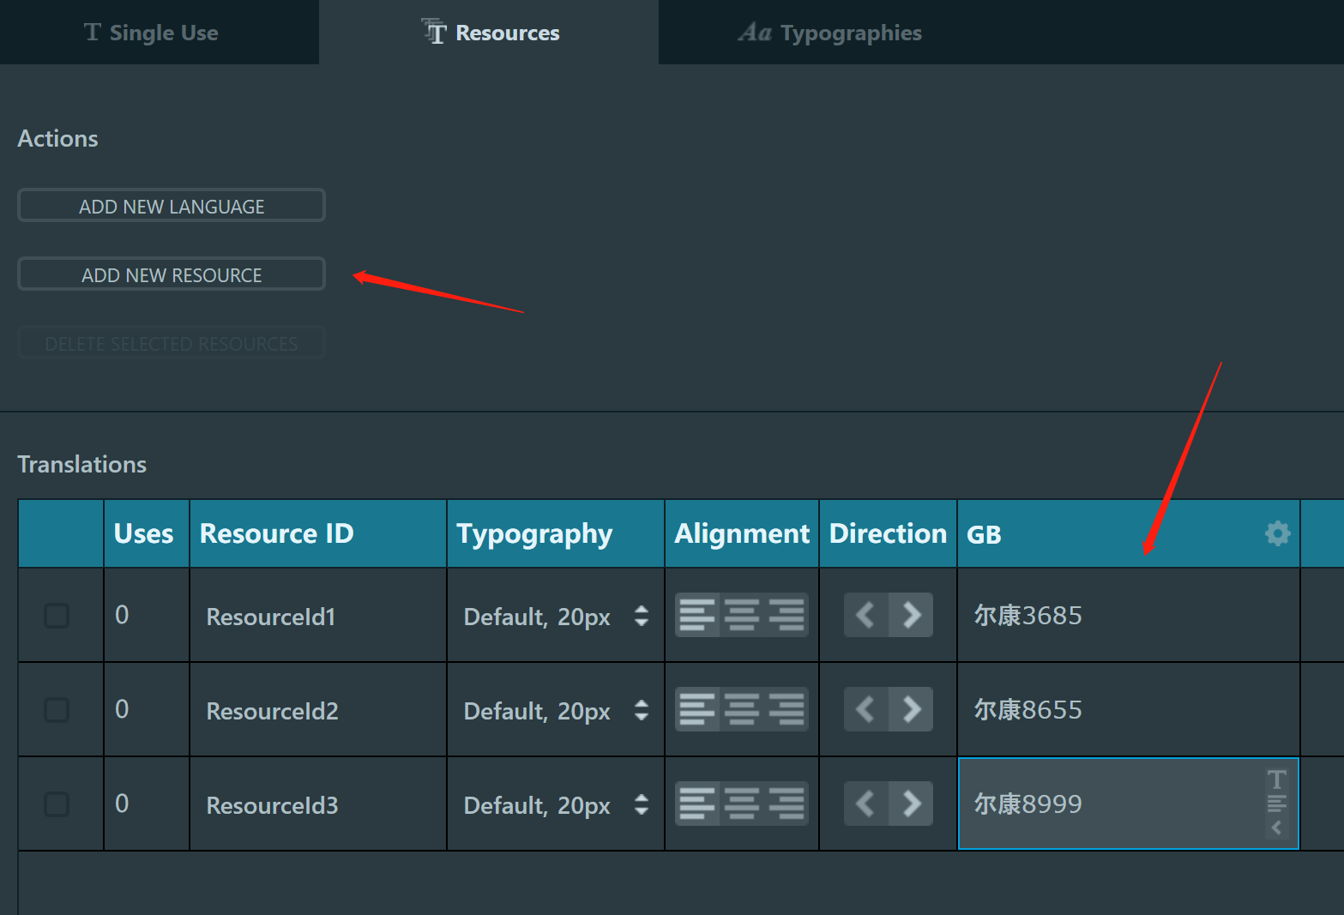Open the GB column settings gear

coord(1277,533)
